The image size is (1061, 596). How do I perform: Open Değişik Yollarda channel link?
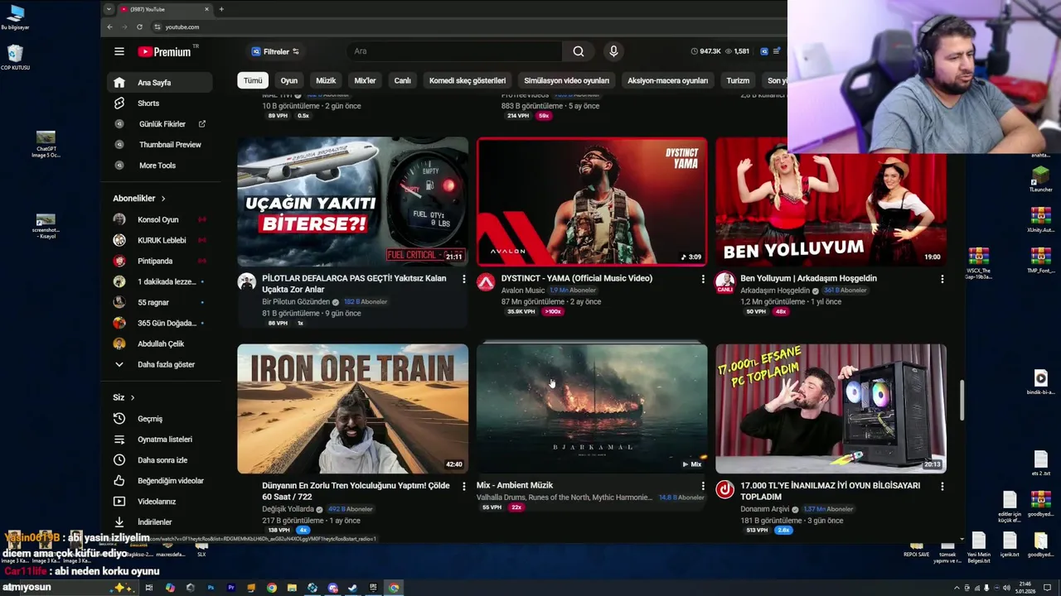(288, 509)
